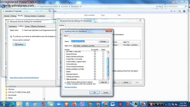Open 7-Zip from the taskbar
The height and width of the screenshot is (107, 190).
pyautogui.click(x=143, y=104)
